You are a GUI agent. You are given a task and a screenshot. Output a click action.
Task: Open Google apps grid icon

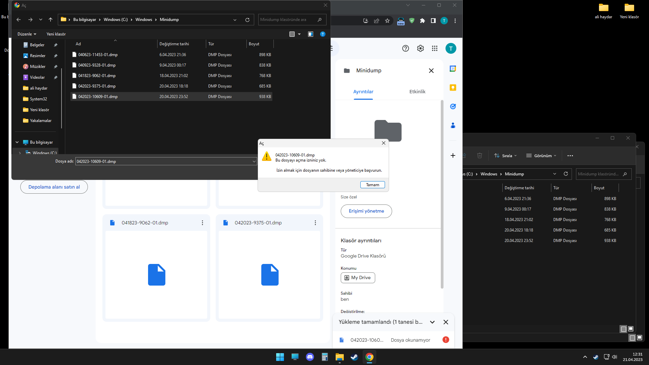(435, 48)
